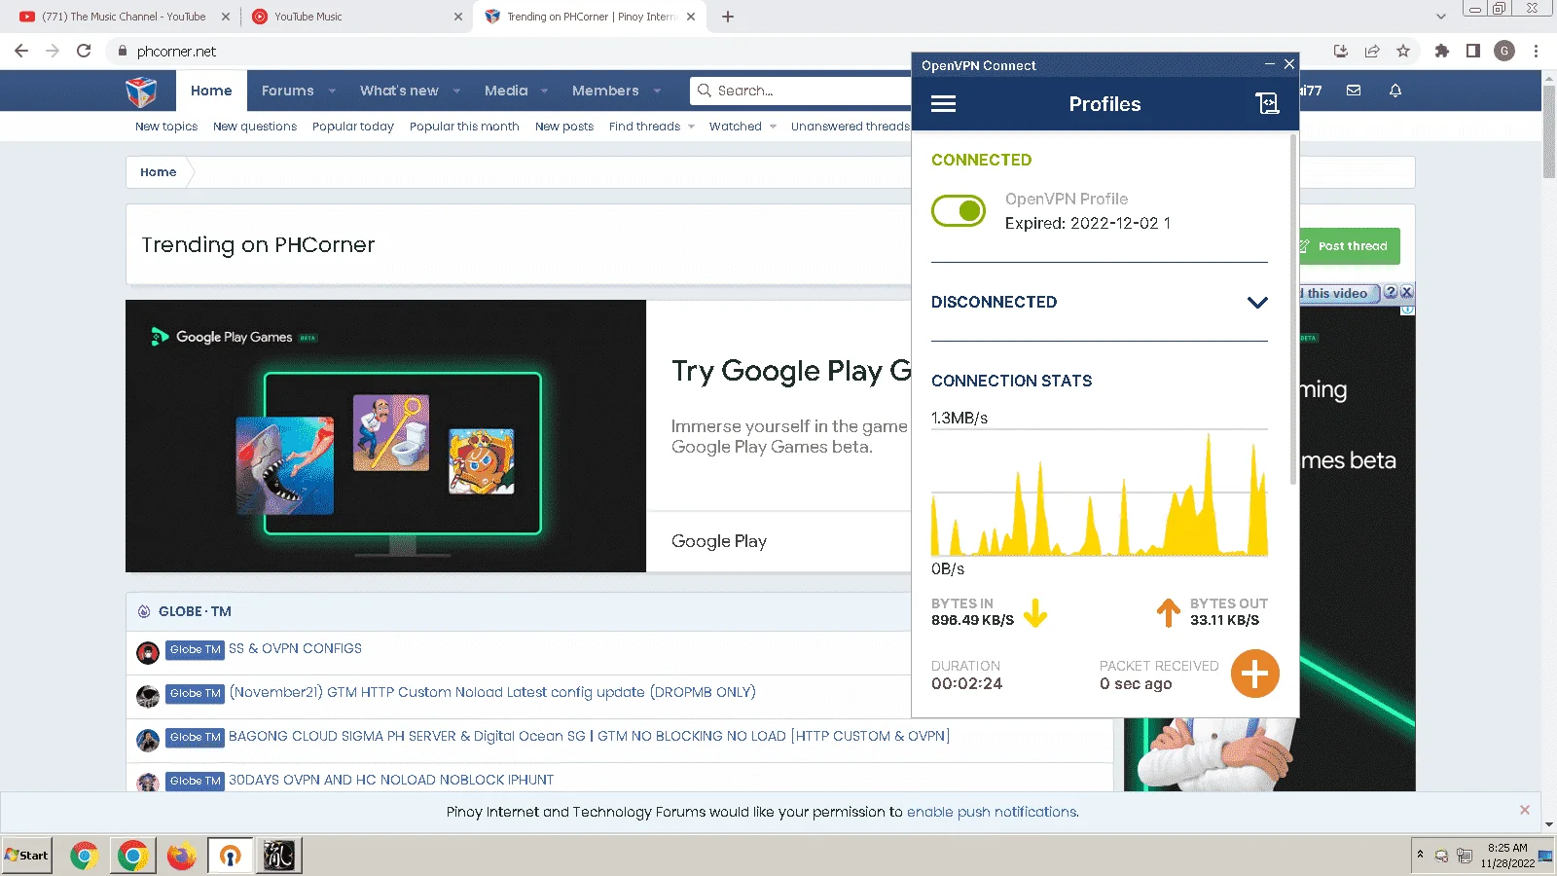The height and width of the screenshot is (876, 1557).
Task: Expand the DISCONNECTED profiles section
Action: tap(1257, 302)
